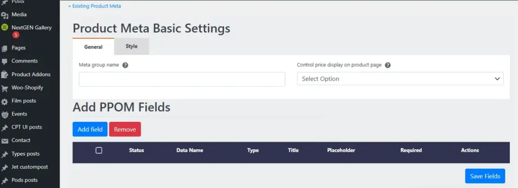Click the Data Name column header
The image size is (518, 188).
coord(190,150)
